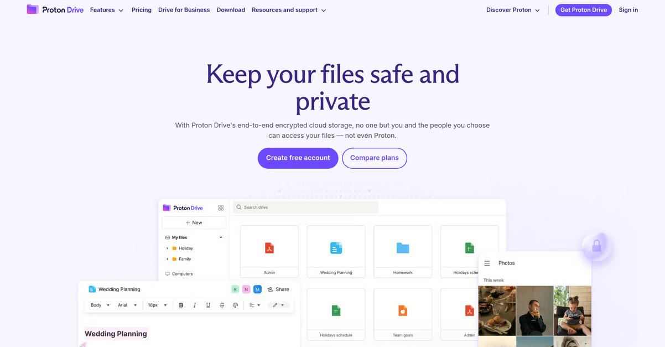The width and height of the screenshot is (665, 347).
Task: Open the Body paragraph style dropdown
Action: [x=100, y=305]
